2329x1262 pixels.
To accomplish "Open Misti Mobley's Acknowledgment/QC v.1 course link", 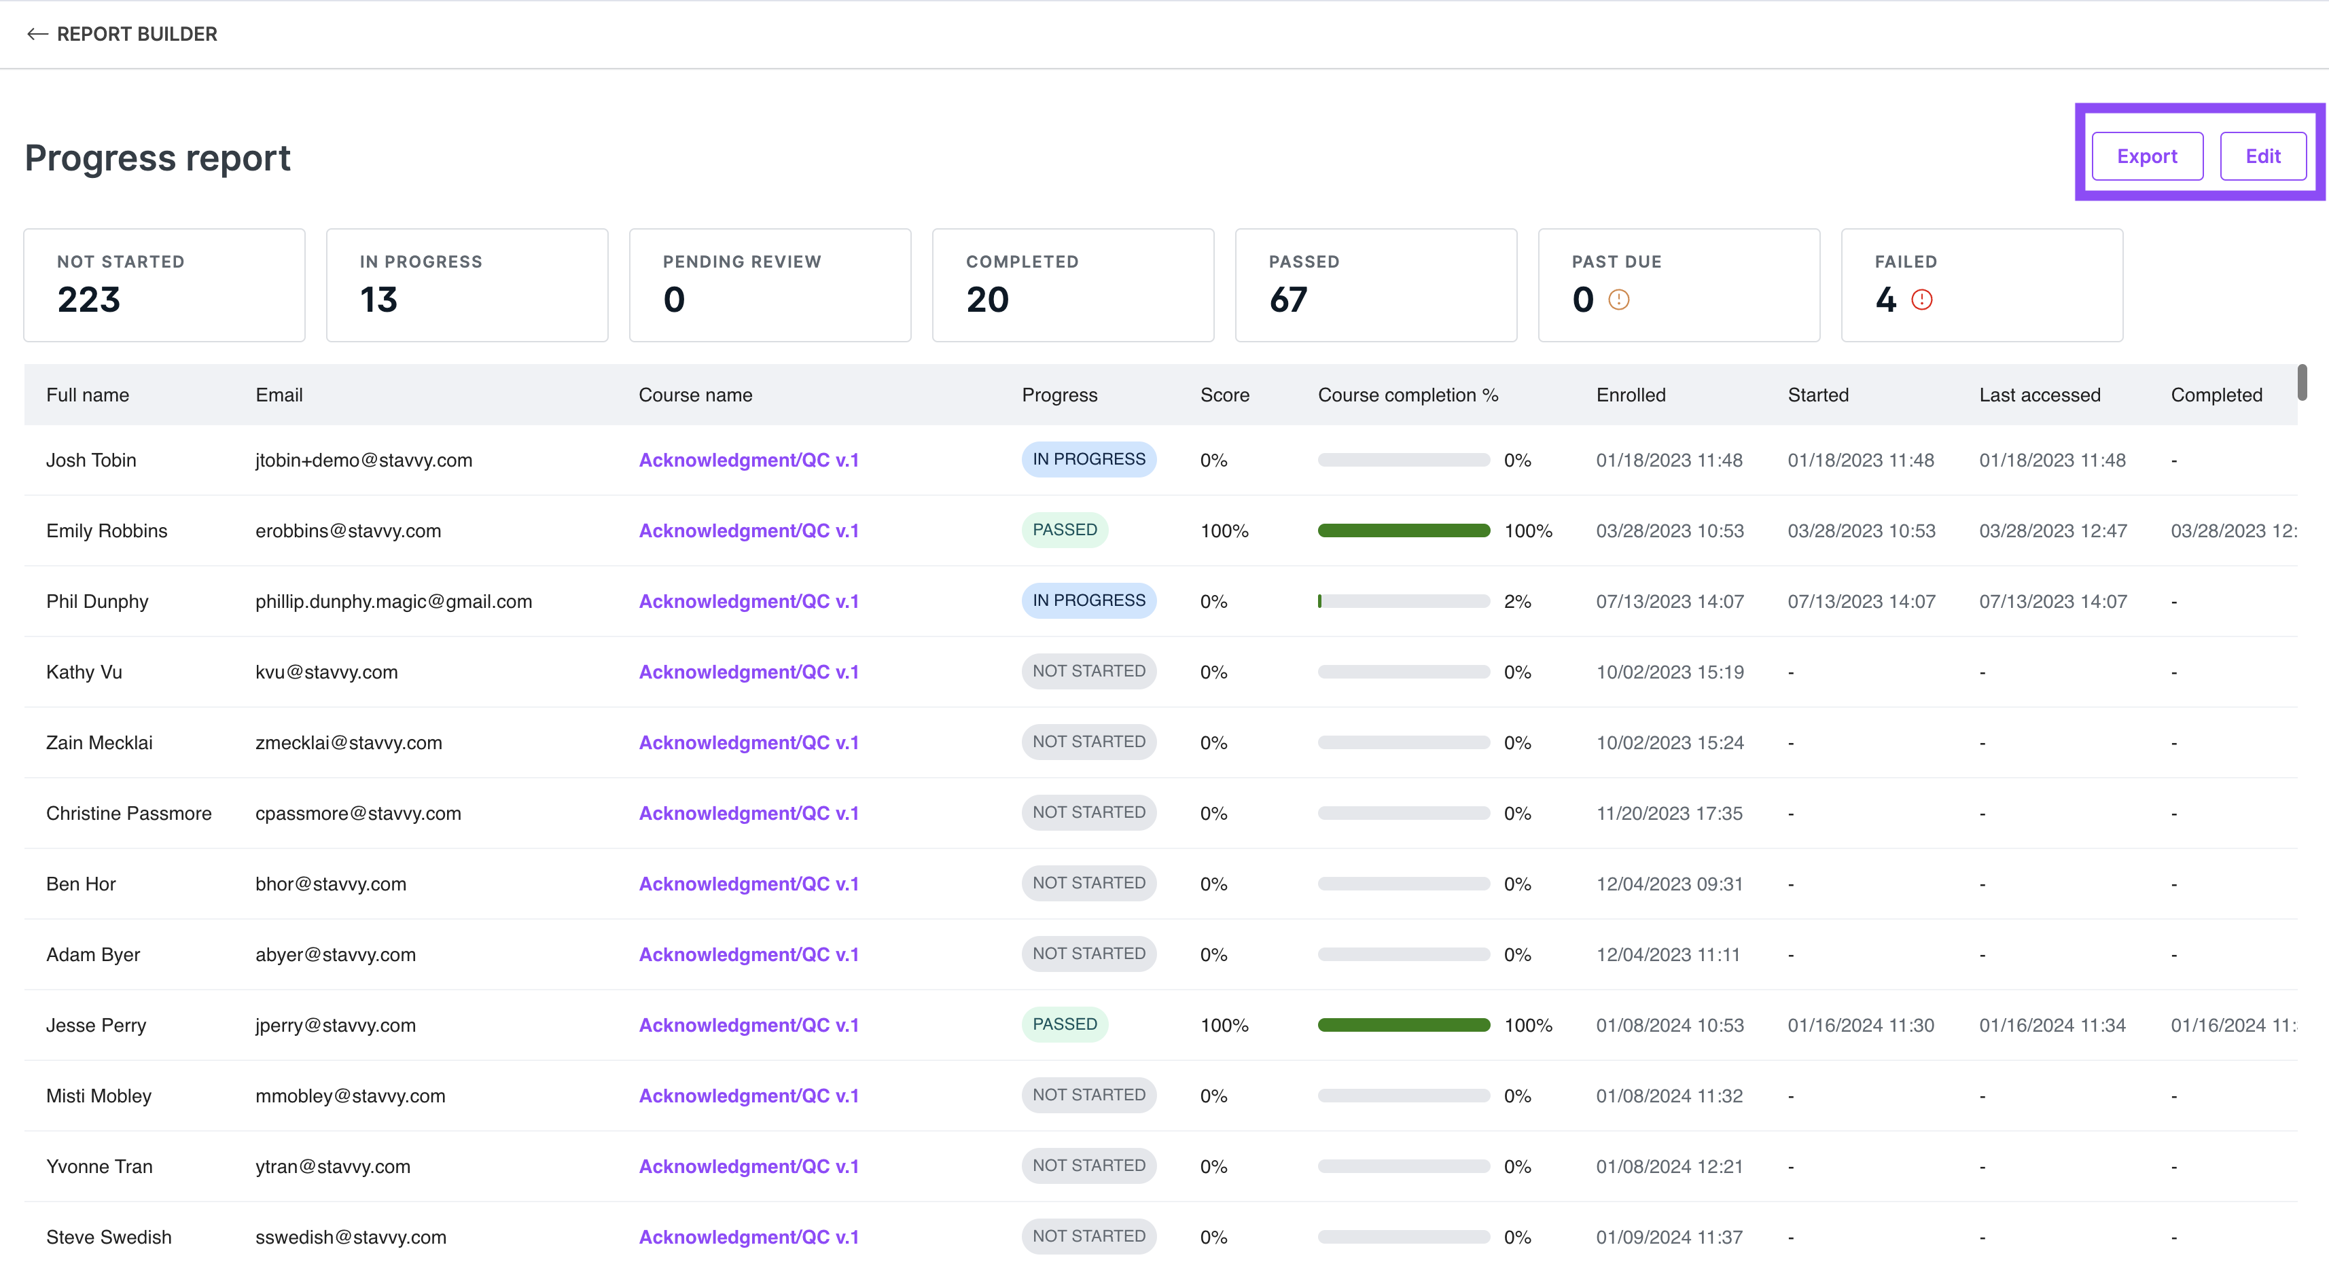I will [749, 1096].
